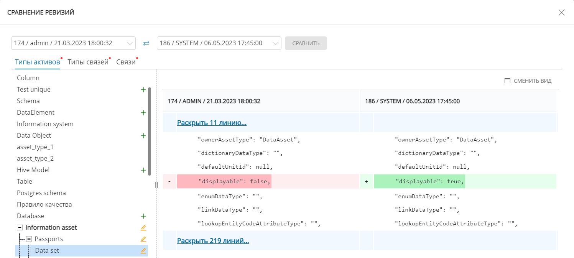Screen dimensions: 574x258
Task: Switch layout with the Сменить вид button
Action: [528, 81]
